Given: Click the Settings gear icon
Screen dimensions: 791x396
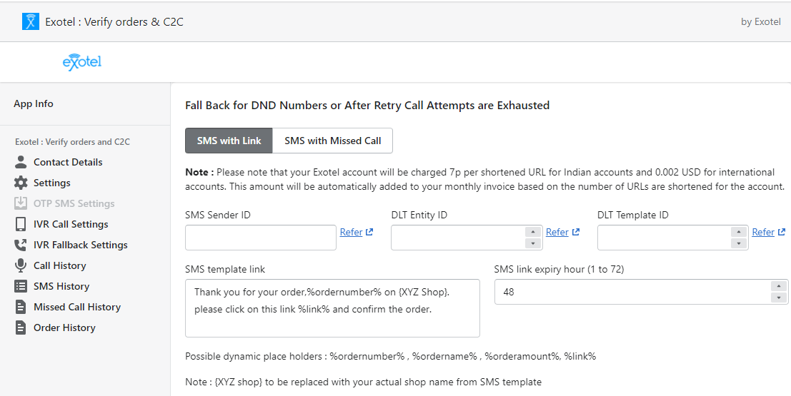Looking at the screenshot, I should [x=21, y=183].
